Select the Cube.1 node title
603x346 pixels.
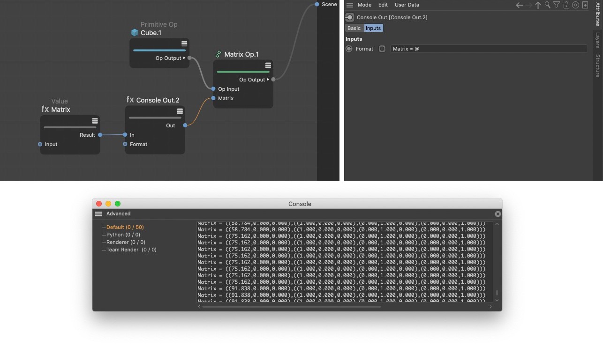tap(151, 33)
